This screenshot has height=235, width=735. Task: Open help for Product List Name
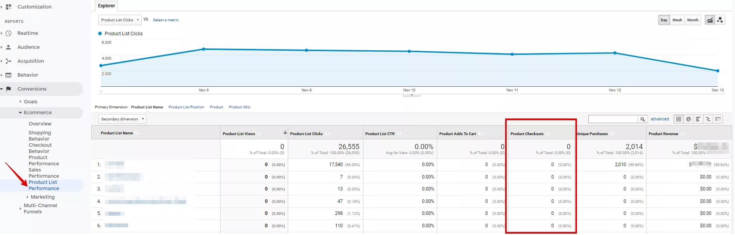(137, 133)
